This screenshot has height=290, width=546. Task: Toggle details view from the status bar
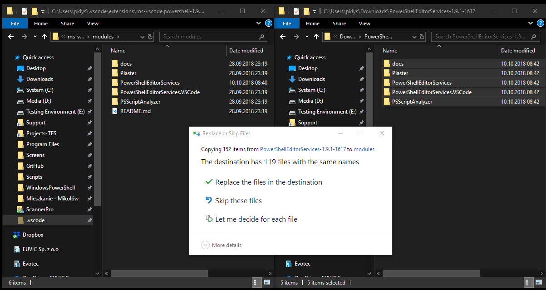point(256,282)
